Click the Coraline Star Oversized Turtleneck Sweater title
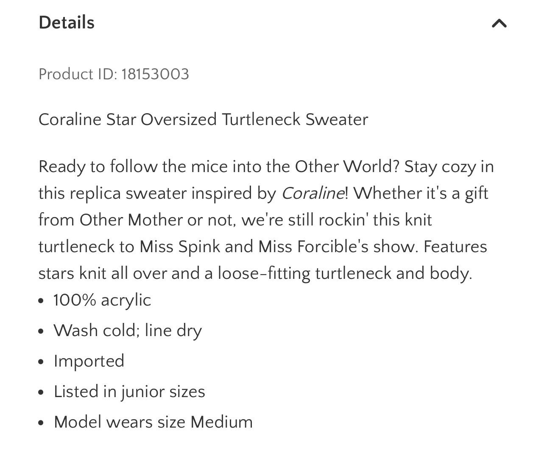The width and height of the screenshot is (547, 456). [203, 120]
